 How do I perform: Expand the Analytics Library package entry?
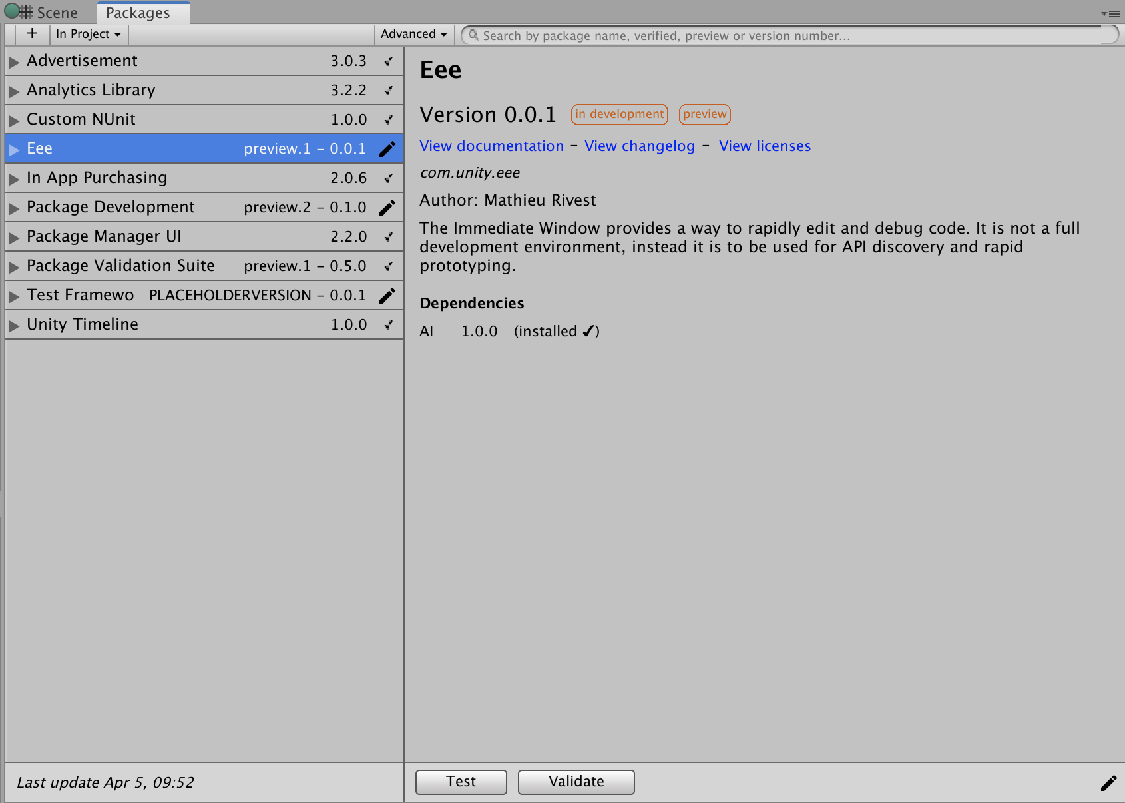click(x=14, y=90)
